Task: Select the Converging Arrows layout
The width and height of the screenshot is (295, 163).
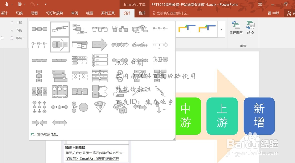Action: pyautogui.click(x=40, y=123)
